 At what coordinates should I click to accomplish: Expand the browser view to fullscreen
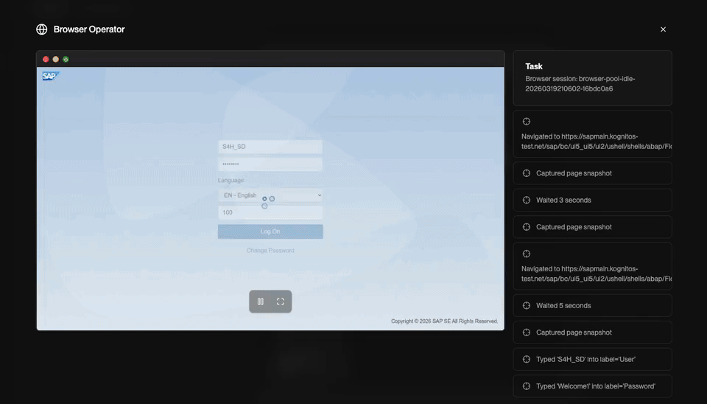click(x=281, y=302)
